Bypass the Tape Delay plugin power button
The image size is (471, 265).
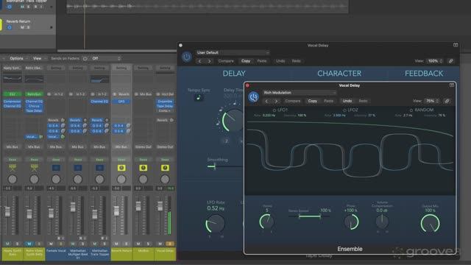pyautogui.click(x=186, y=57)
